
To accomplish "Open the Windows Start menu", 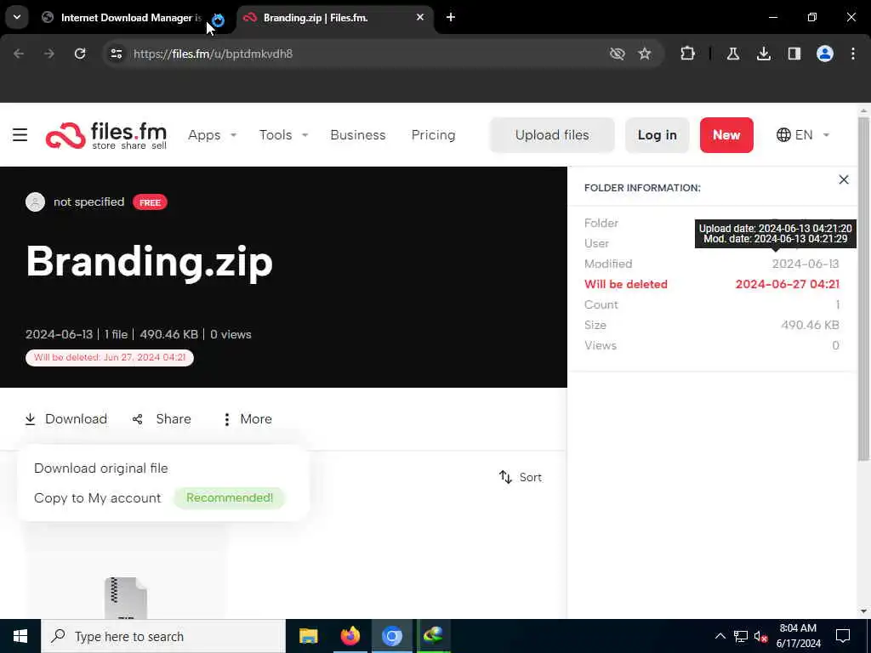I will (x=20, y=636).
